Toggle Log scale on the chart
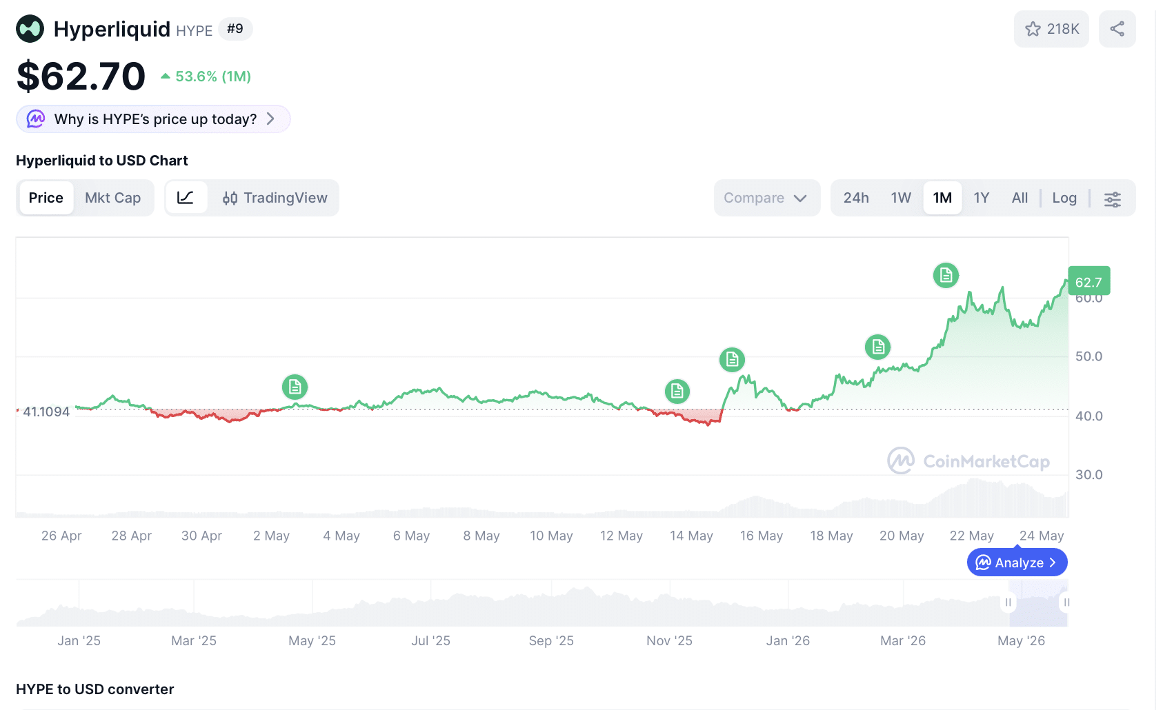Image resolution: width=1163 pixels, height=710 pixels. 1064,198
